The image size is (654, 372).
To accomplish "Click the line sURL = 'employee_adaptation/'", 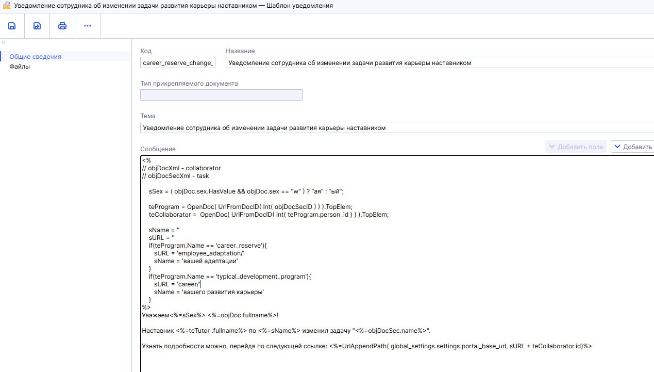I will 199,253.
